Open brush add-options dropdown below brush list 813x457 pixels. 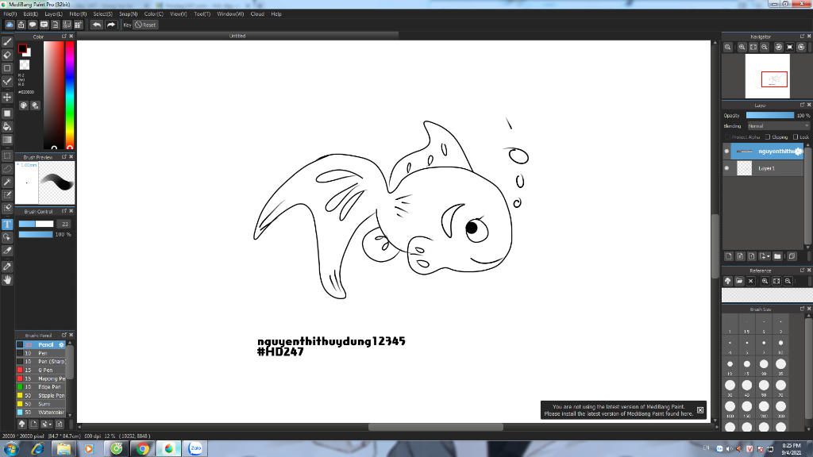pos(46,424)
